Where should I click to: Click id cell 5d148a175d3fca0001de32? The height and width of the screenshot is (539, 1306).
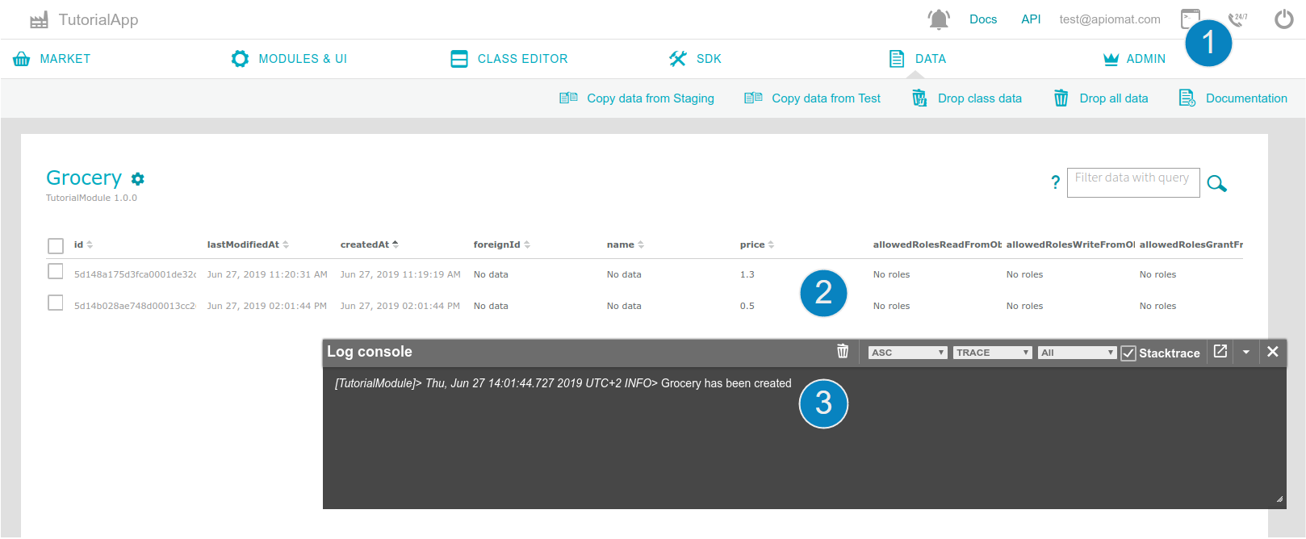135,274
